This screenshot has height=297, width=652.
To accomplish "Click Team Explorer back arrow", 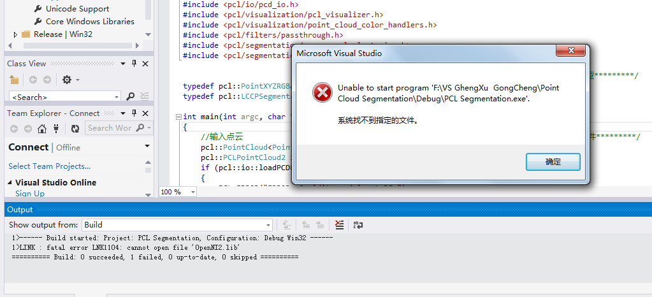I will (x=14, y=129).
